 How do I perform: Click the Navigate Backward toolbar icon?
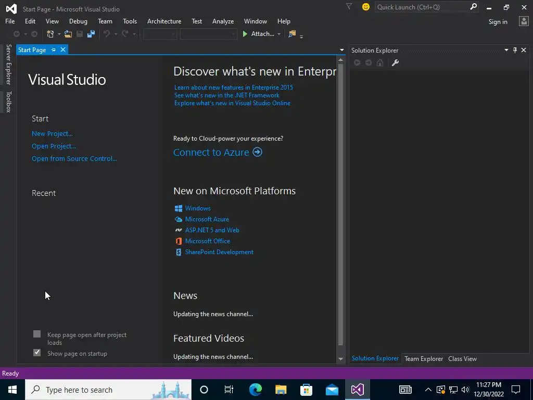pyautogui.click(x=16, y=34)
